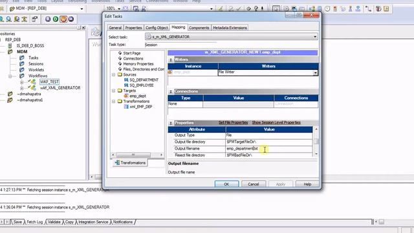
Task: Click the SQ_DEPARTMENT source qualifier icon
Action: [x=126, y=80]
